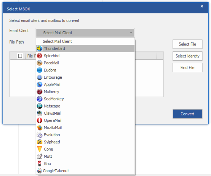Image resolution: width=211 pixels, height=176 pixels.
Task: Pick PocoMail from the dropdown
Action: pyautogui.click(x=85, y=63)
